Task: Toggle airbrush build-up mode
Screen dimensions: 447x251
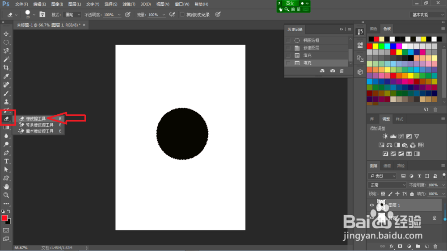Action: click(172, 15)
